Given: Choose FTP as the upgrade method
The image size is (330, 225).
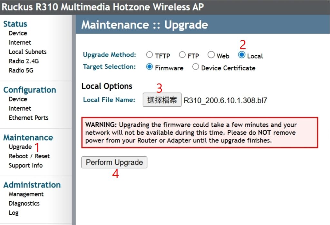Looking at the screenshot, I should (182, 55).
